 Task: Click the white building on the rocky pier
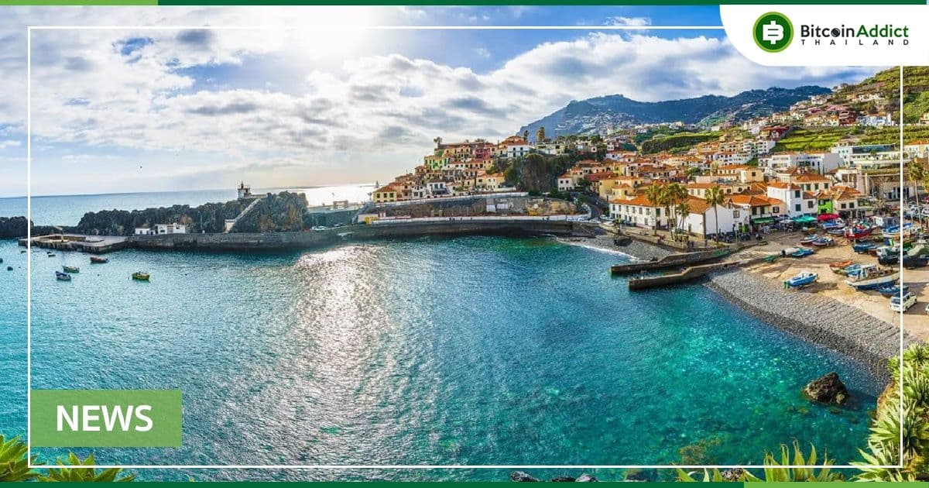click(169, 229)
